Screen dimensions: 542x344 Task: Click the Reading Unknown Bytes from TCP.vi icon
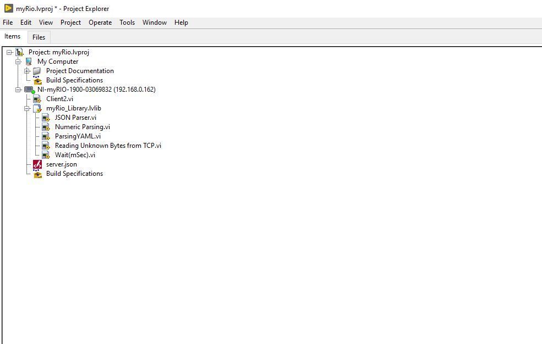point(46,146)
